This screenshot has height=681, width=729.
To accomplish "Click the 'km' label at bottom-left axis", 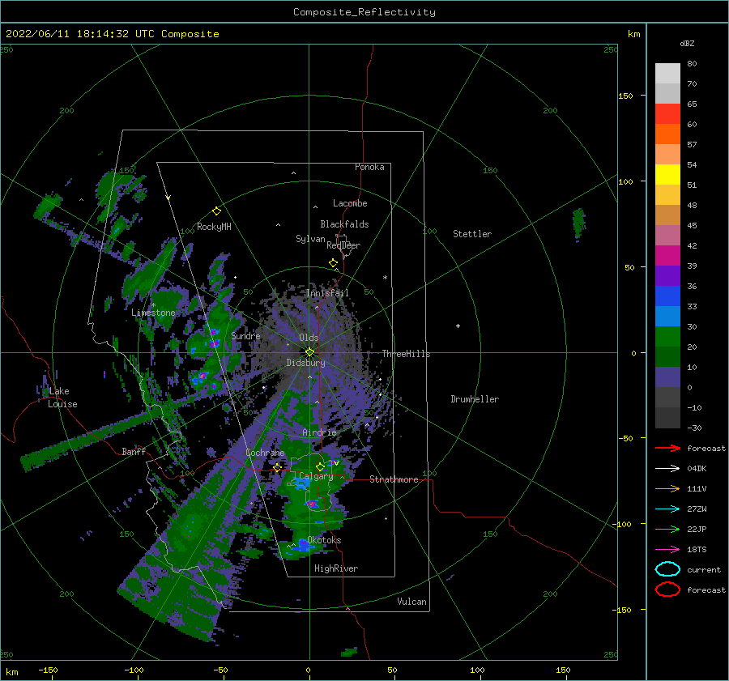I will pyautogui.click(x=12, y=672).
